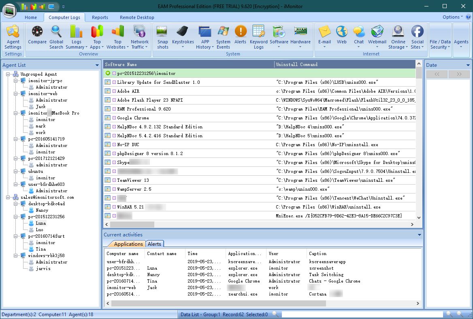Image resolution: width=473 pixels, height=319 pixels.
Task: Open File / Data Security menu
Action: click(440, 40)
